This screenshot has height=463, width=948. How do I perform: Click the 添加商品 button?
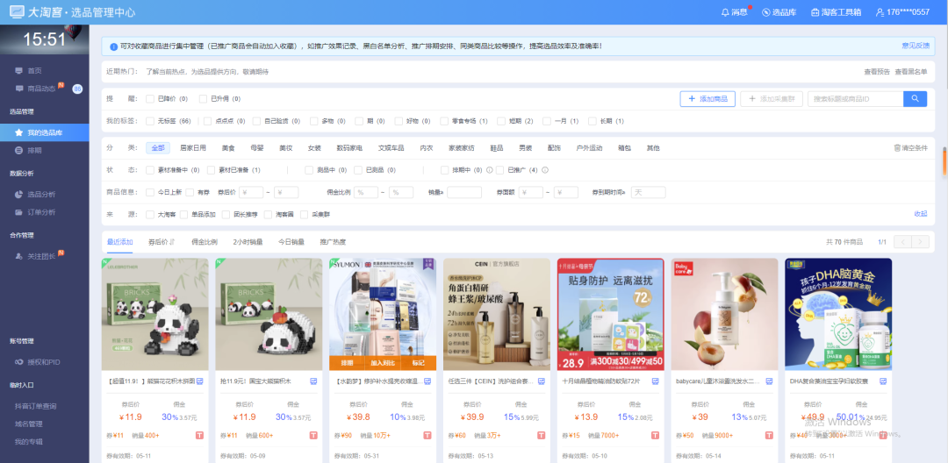point(707,99)
